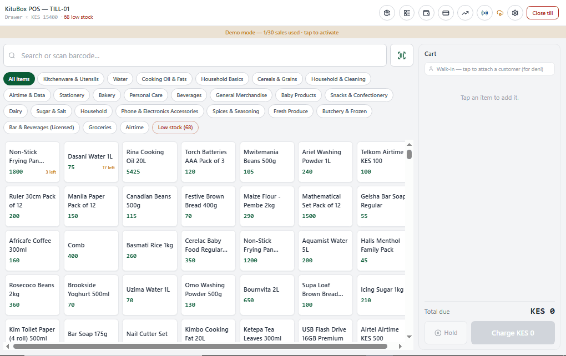Image resolution: width=566 pixels, height=356 pixels.
Task: Filter by Kitchenware & Utensils
Action: [x=71, y=79]
